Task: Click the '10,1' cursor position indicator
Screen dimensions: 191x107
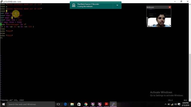Action: point(170,100)
